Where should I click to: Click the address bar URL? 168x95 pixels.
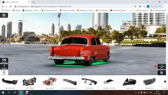[51, 6]
